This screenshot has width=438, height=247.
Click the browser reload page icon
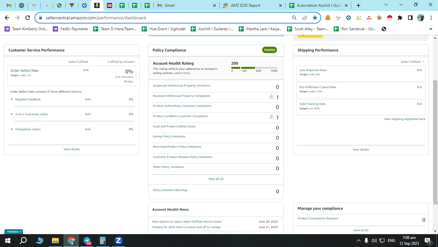point(28,18)
